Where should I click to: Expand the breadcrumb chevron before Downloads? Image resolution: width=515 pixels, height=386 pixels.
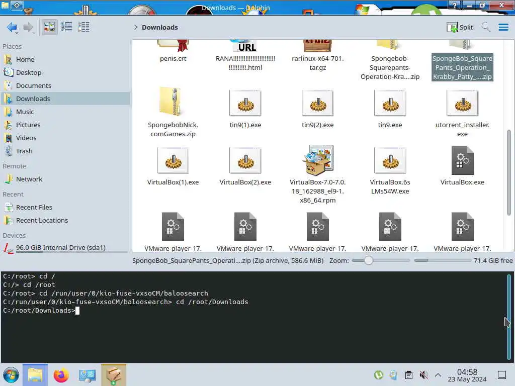(135, 27)
